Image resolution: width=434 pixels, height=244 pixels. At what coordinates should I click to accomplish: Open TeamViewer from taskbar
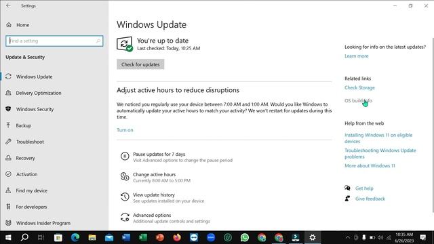pos(194,237)
